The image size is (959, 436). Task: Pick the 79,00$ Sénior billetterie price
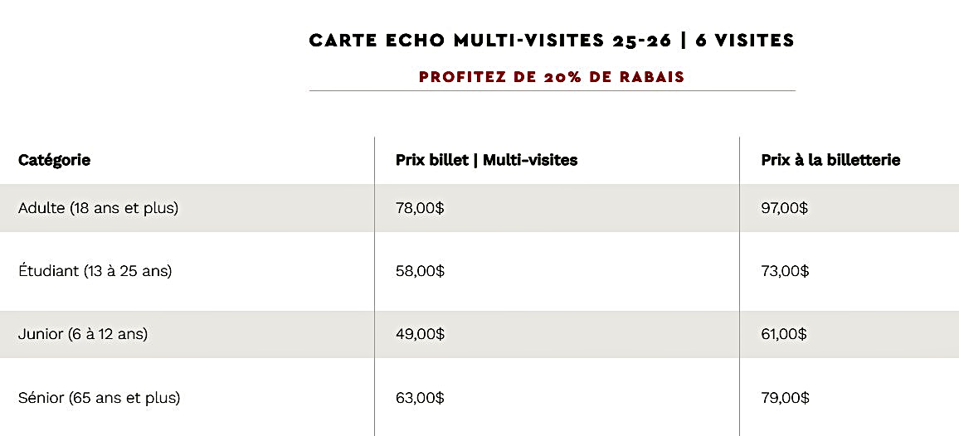pos(785,398)
